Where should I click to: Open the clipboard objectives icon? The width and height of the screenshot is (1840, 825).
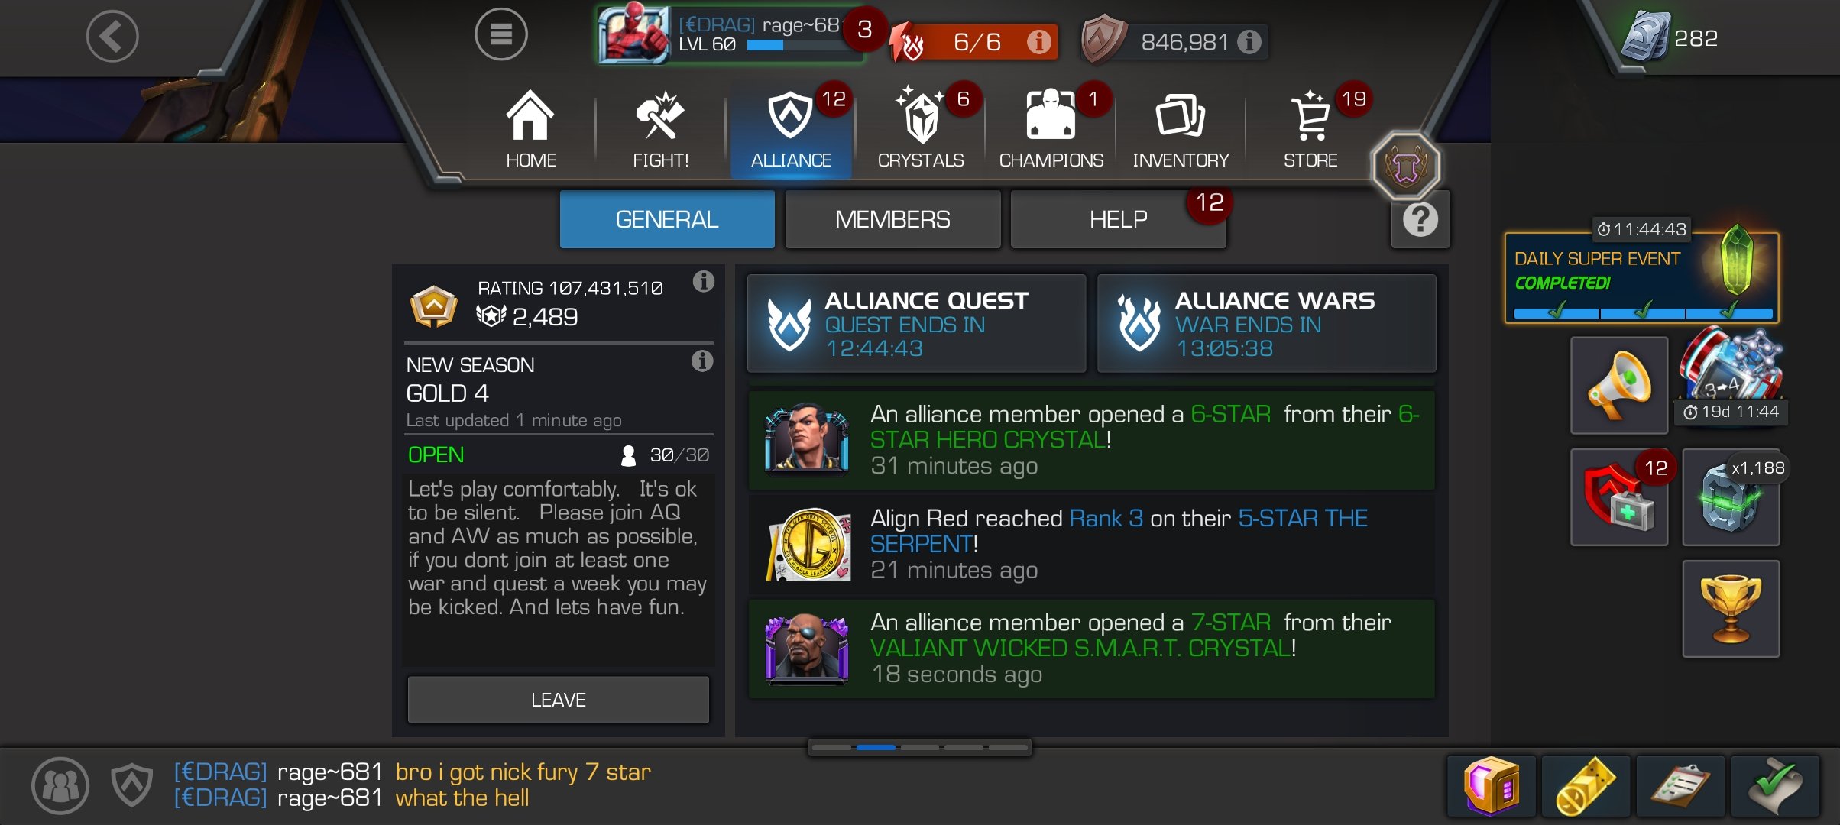(1680, 785)
